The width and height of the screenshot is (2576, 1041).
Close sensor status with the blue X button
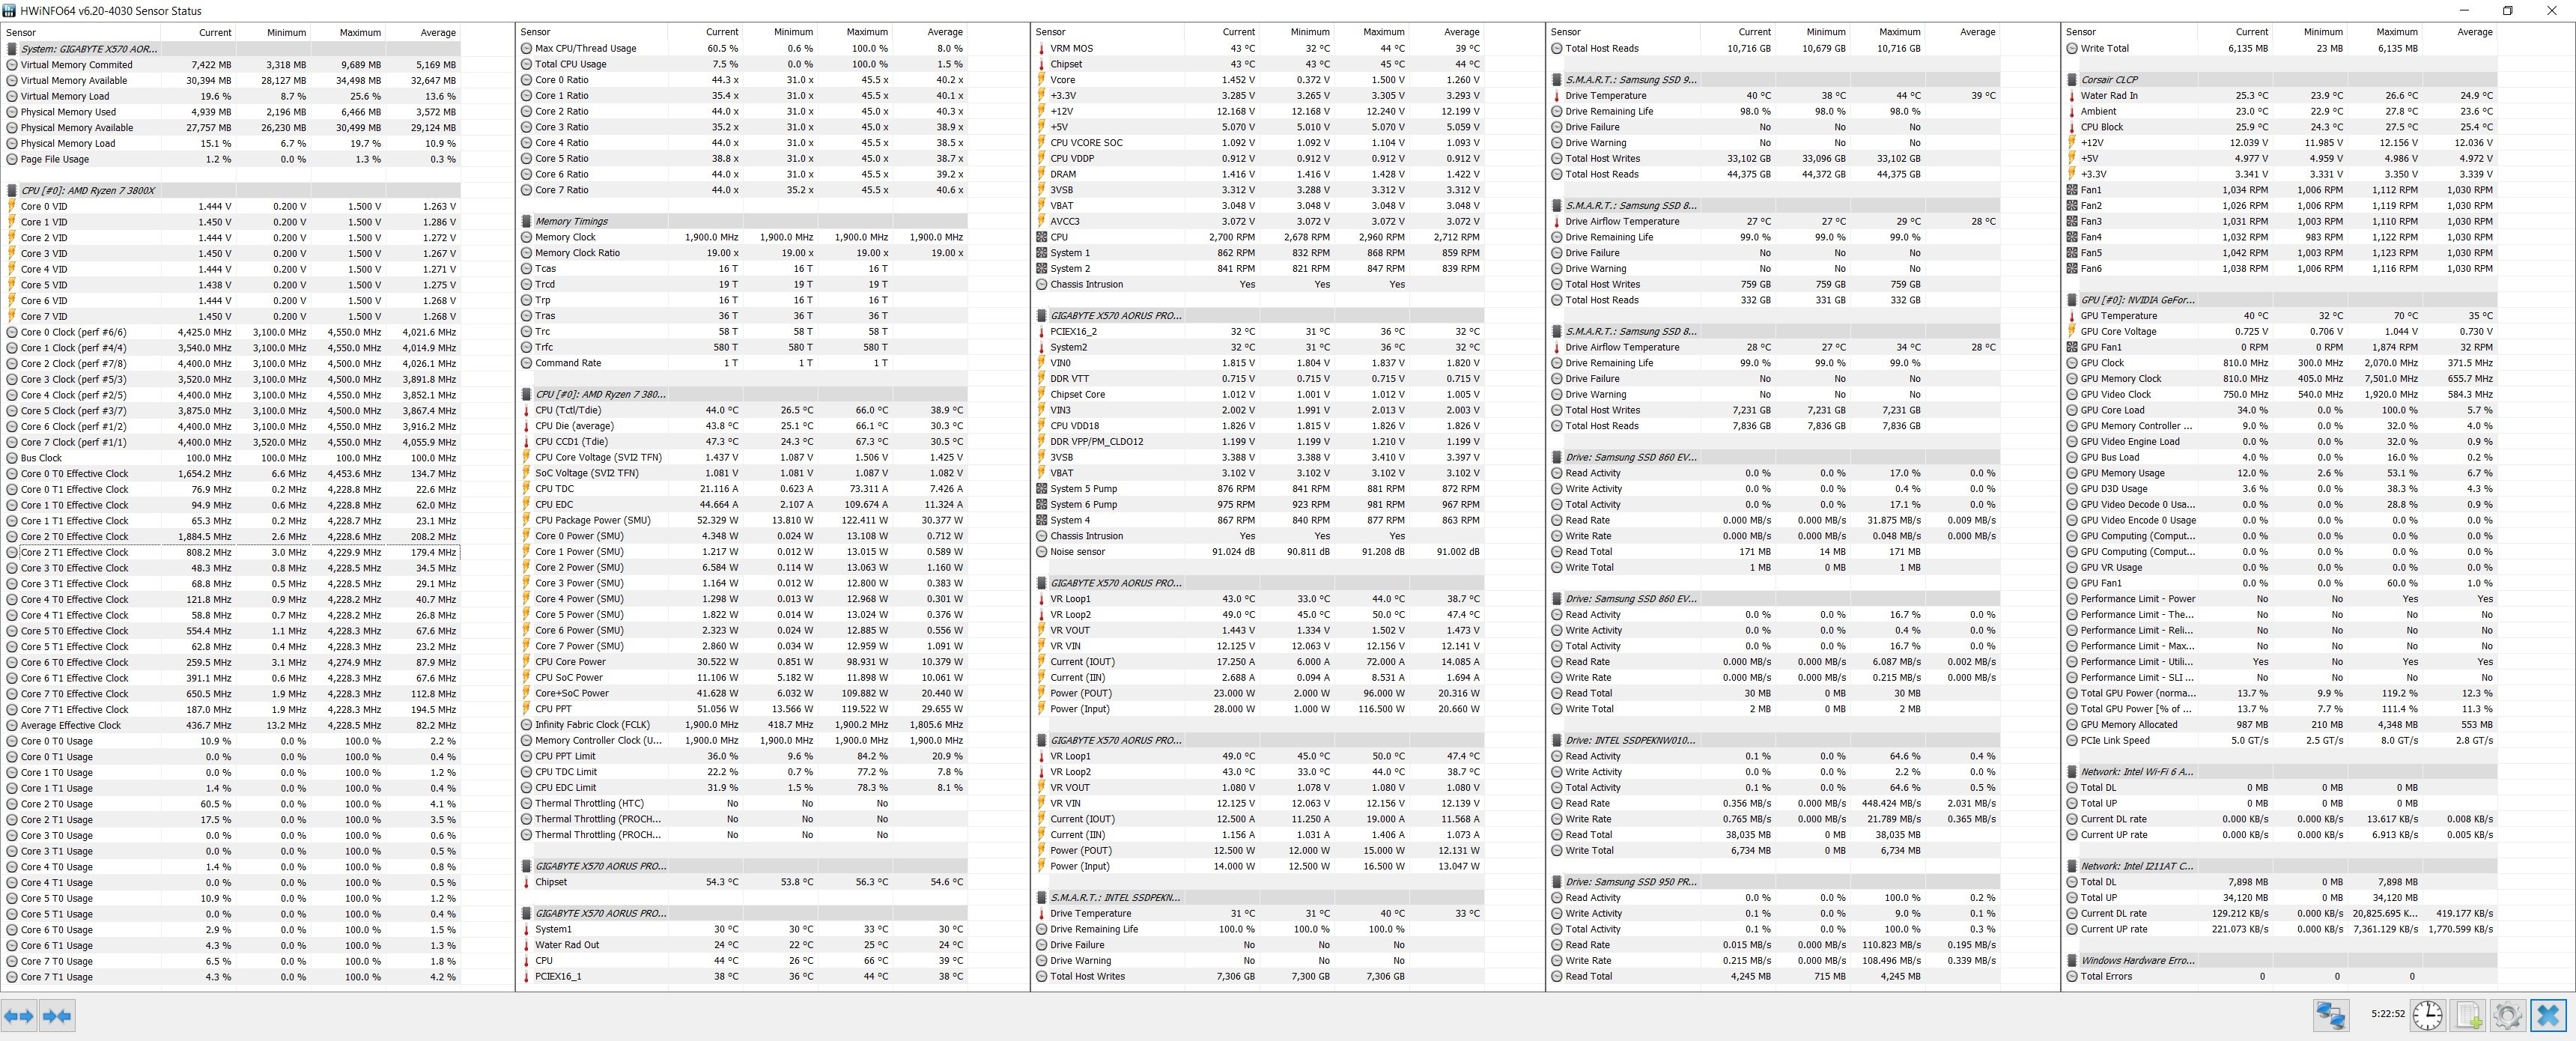2548,1015
